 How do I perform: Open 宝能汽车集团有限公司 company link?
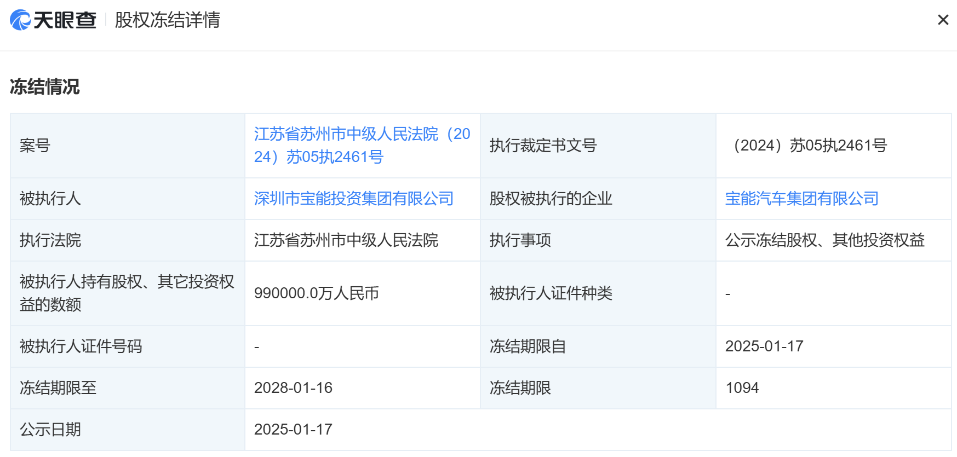pyautogui.click(x=802, y=199)
